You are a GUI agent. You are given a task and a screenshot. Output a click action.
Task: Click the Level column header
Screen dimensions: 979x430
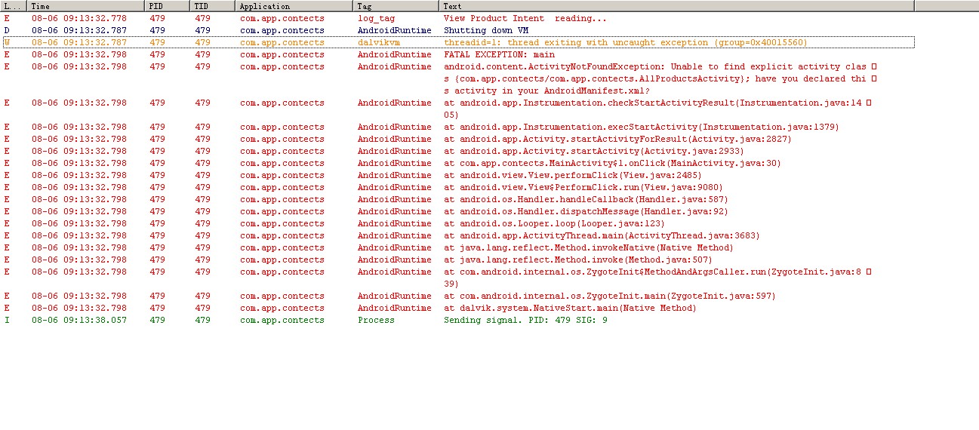[14, 6]
